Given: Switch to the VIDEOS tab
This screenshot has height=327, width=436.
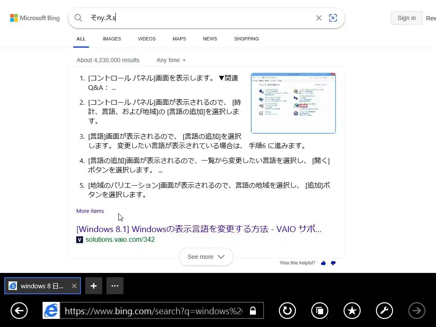Looking at the screenshot, I should click(147, 39).
